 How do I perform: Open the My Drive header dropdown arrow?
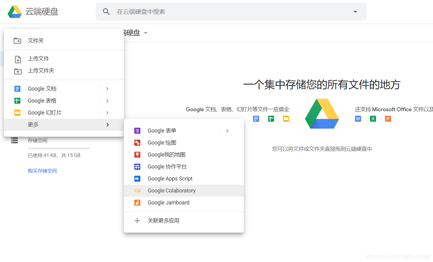(x=146, y=33)
